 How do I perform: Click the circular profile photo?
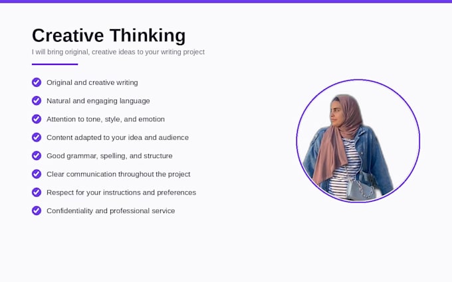[358, 141]
